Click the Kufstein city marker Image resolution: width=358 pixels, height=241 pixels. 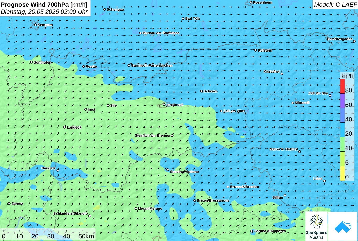(x=255, y=50)
